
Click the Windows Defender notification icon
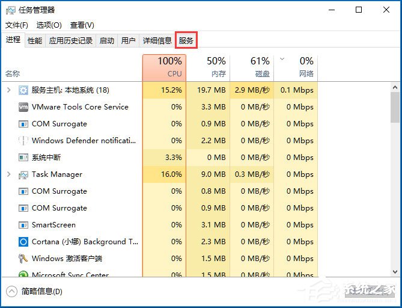[x=23, y=141]
